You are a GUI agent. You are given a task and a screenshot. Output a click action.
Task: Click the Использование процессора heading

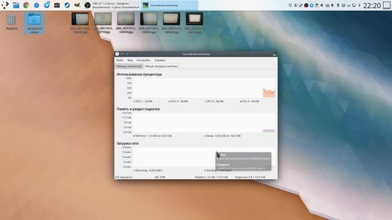pyautogui.click(x=139, y=75)
